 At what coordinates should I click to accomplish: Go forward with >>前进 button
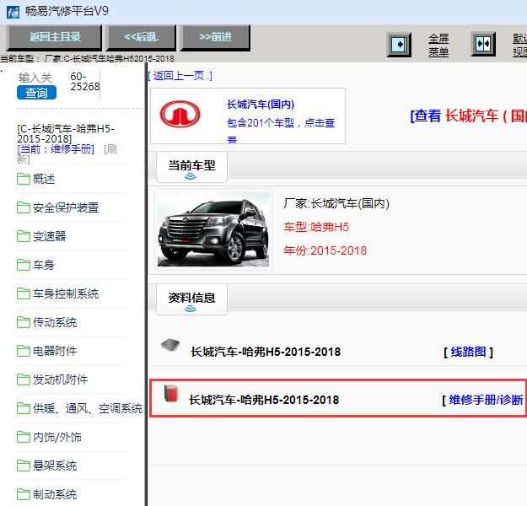point(216,37)
